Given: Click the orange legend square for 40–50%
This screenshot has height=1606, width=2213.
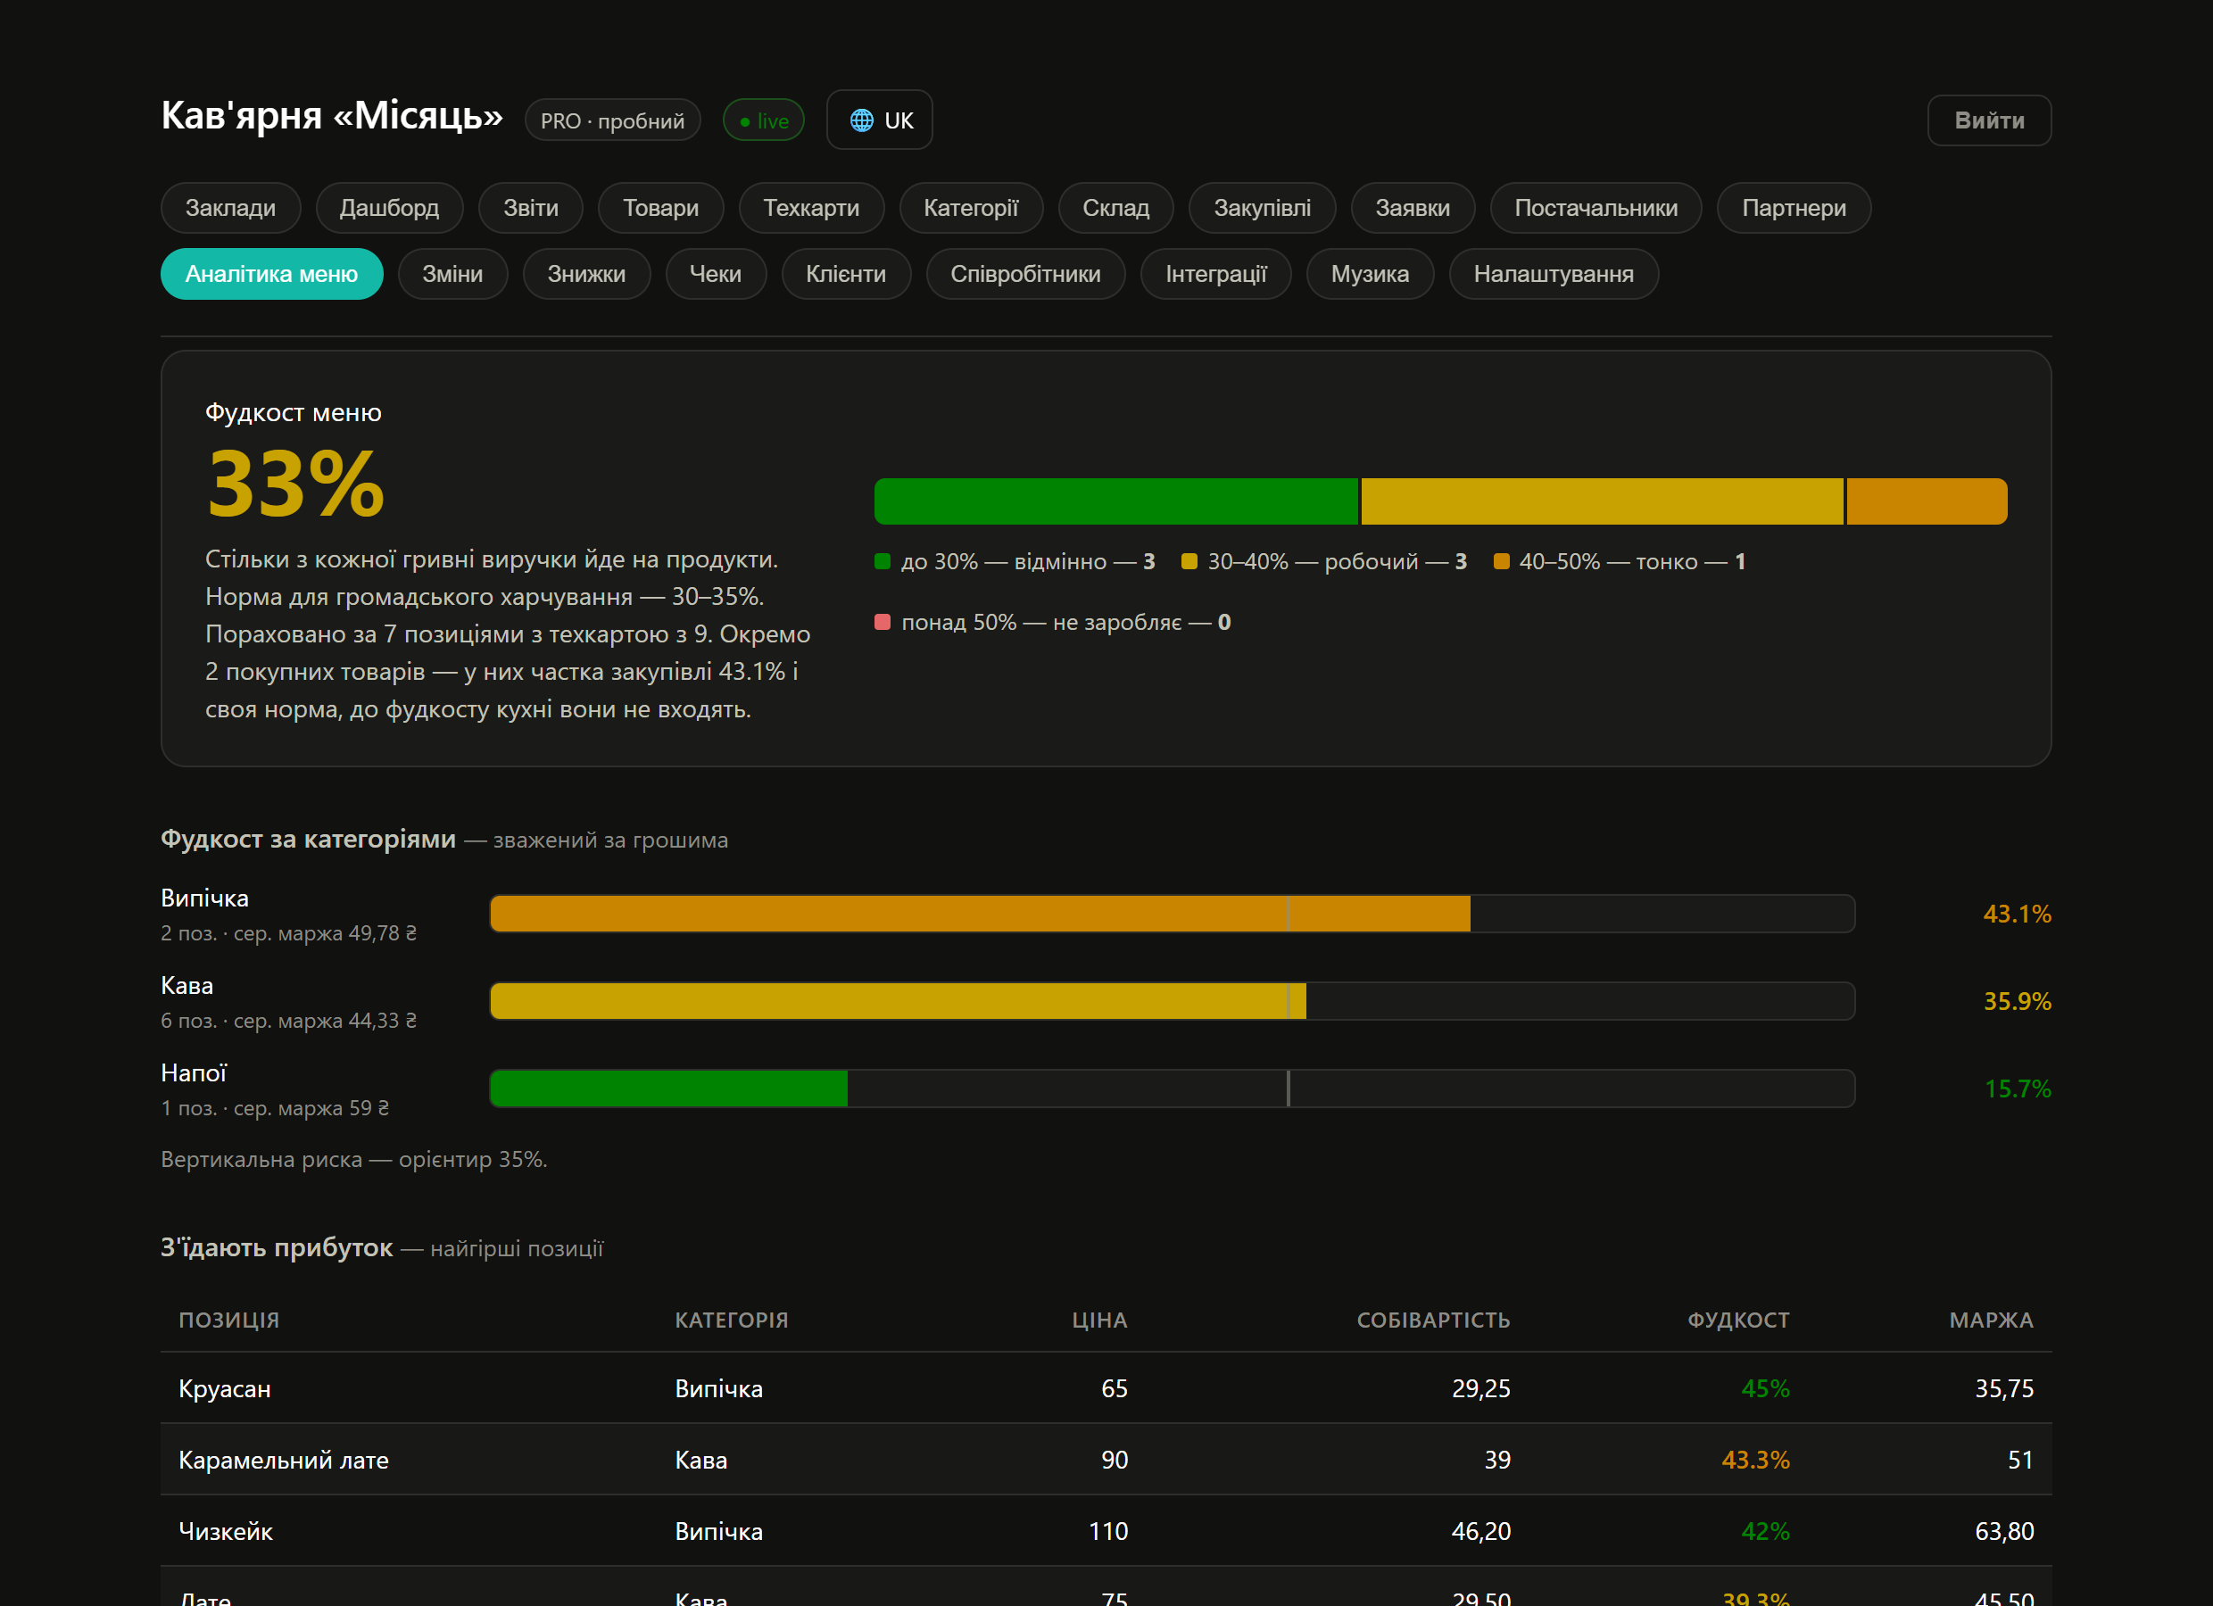Looking at the screenshot, I should (1501, 561).
